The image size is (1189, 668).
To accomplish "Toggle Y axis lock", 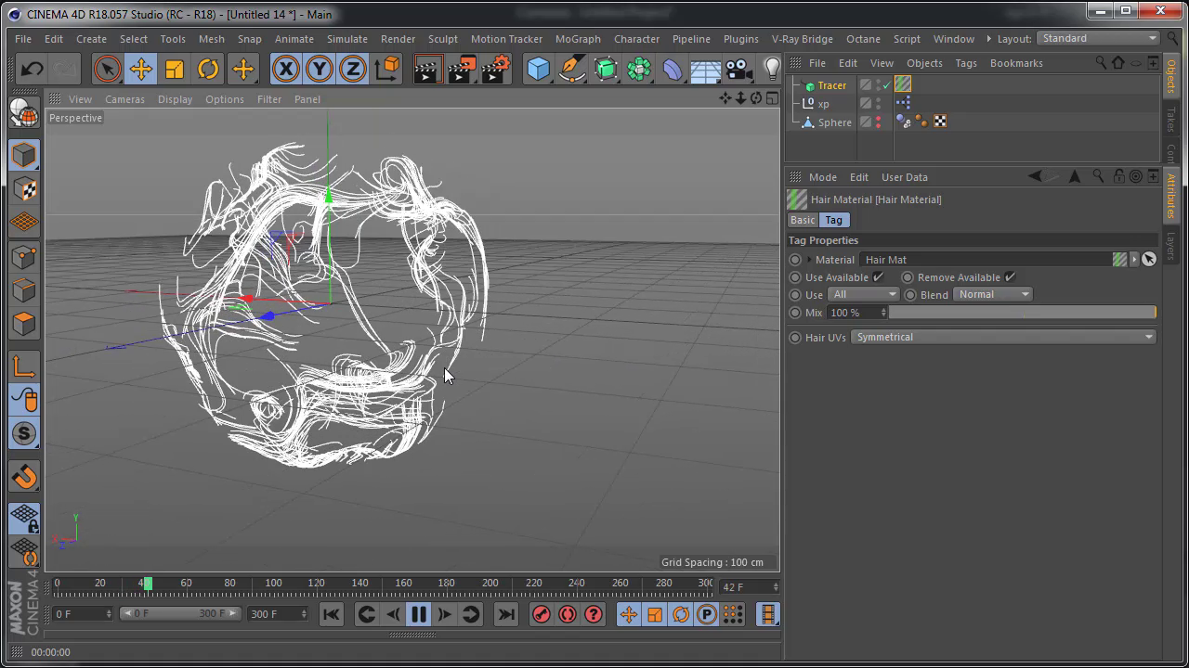I will pyautogui.click(x=319, y=69).
